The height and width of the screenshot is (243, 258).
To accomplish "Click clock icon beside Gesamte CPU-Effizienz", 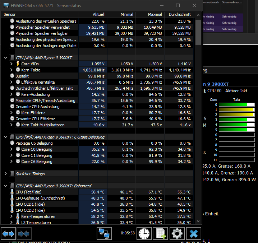I will point(12,118).
